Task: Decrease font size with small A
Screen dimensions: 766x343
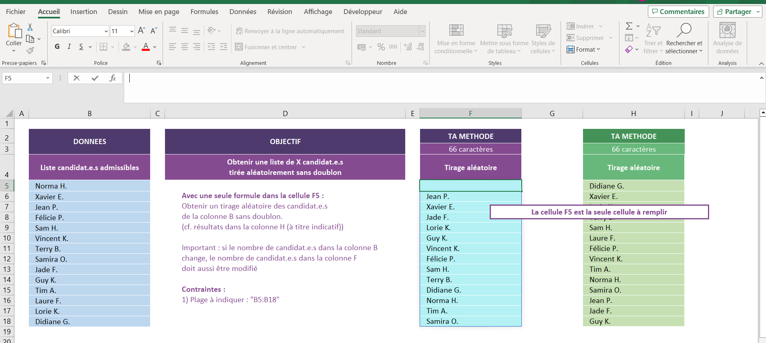Action: coord(154,30)
